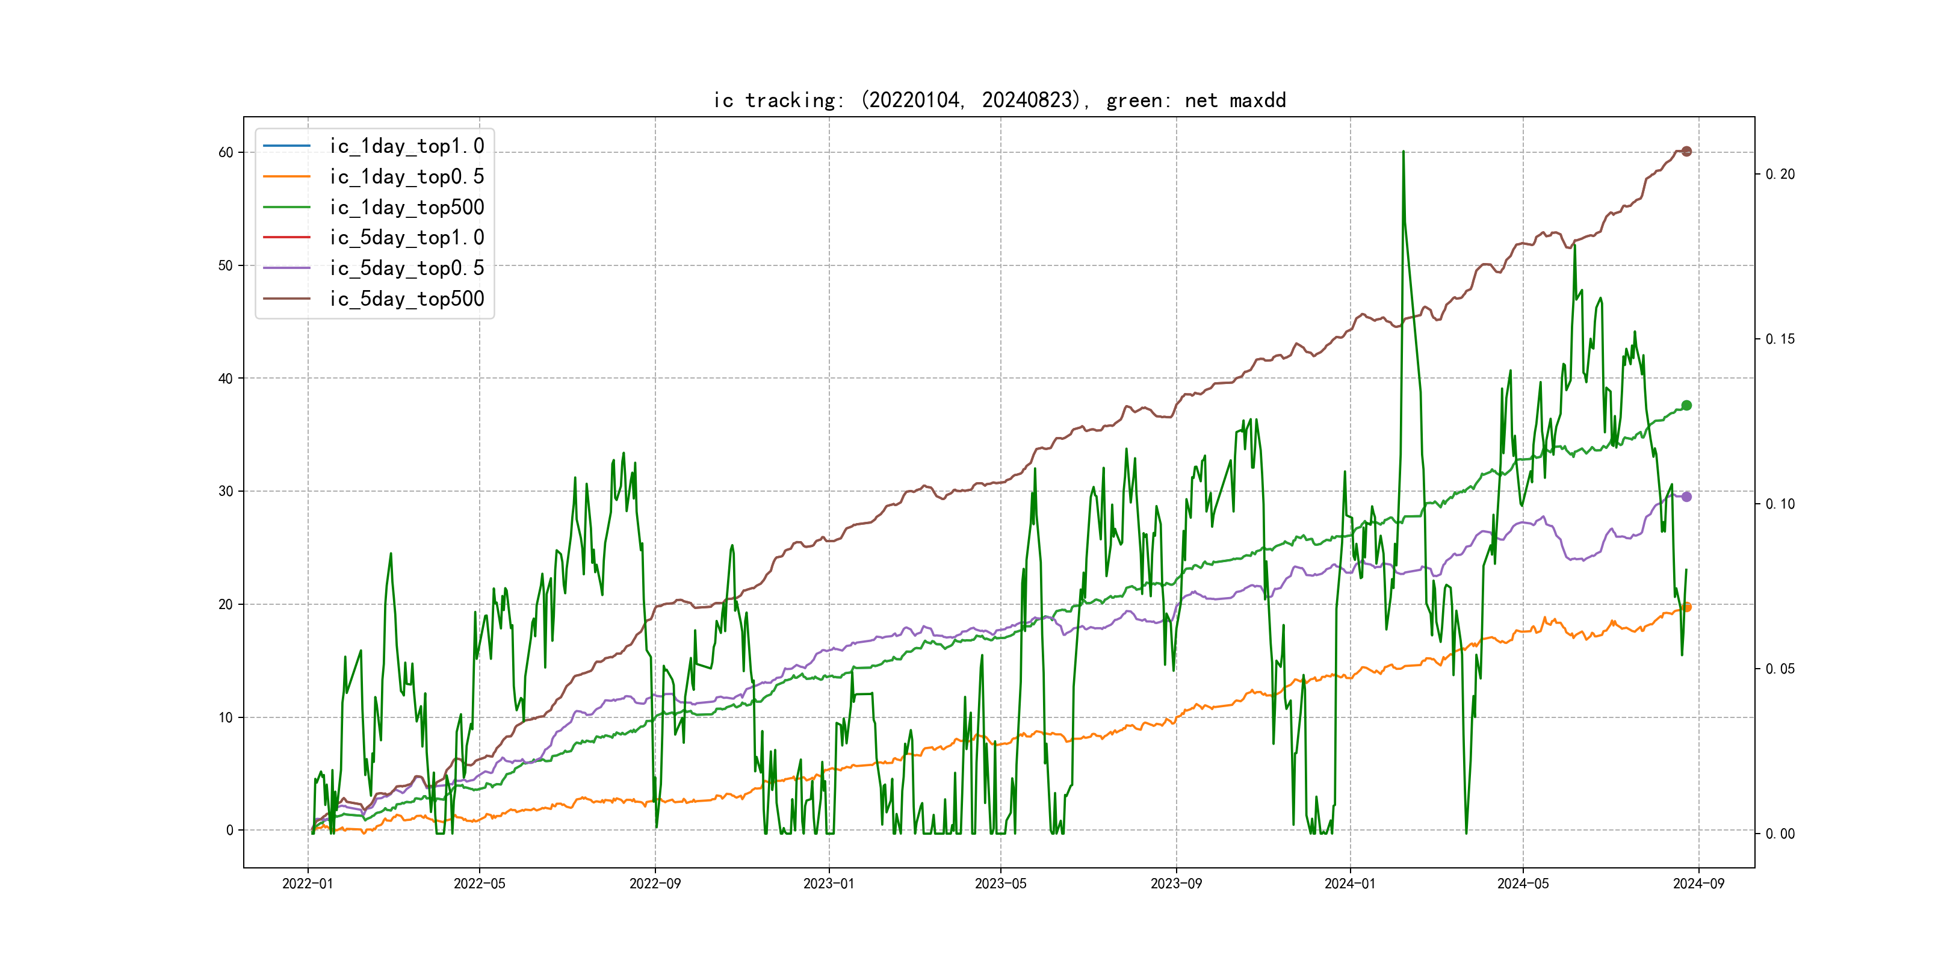Click the brown legend line for ic_5day_top500
The height and width of the screenshot is (975, 1950).
point(286,299)
